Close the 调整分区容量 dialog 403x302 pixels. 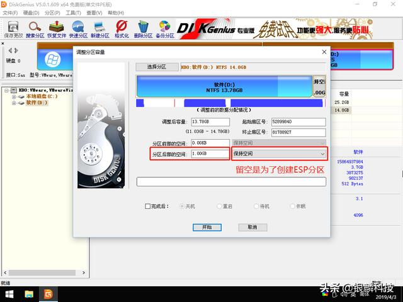pyautogui.click(x=324, y=52)
